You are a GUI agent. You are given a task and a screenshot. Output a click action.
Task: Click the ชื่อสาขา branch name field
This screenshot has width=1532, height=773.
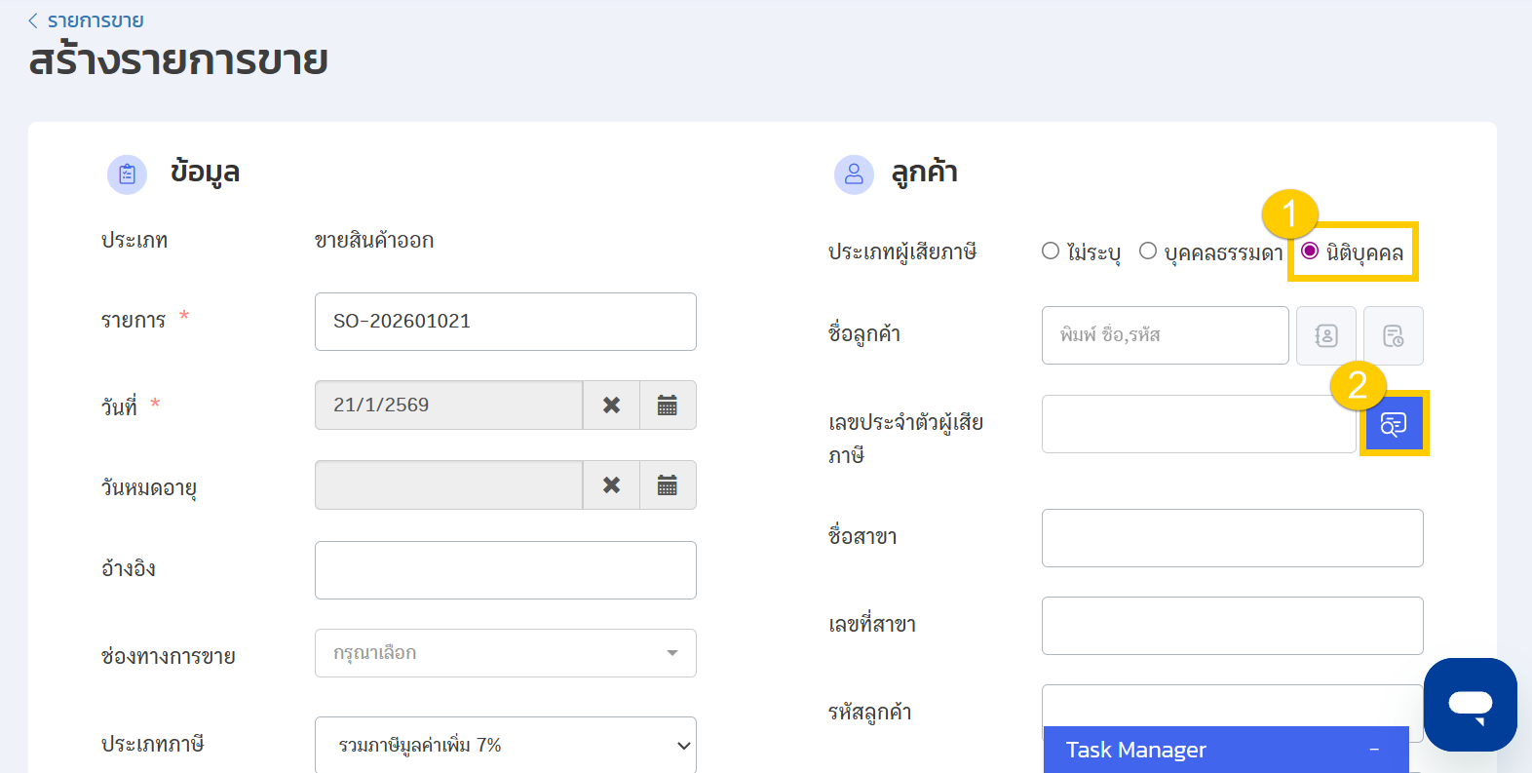click(1232, 538)
